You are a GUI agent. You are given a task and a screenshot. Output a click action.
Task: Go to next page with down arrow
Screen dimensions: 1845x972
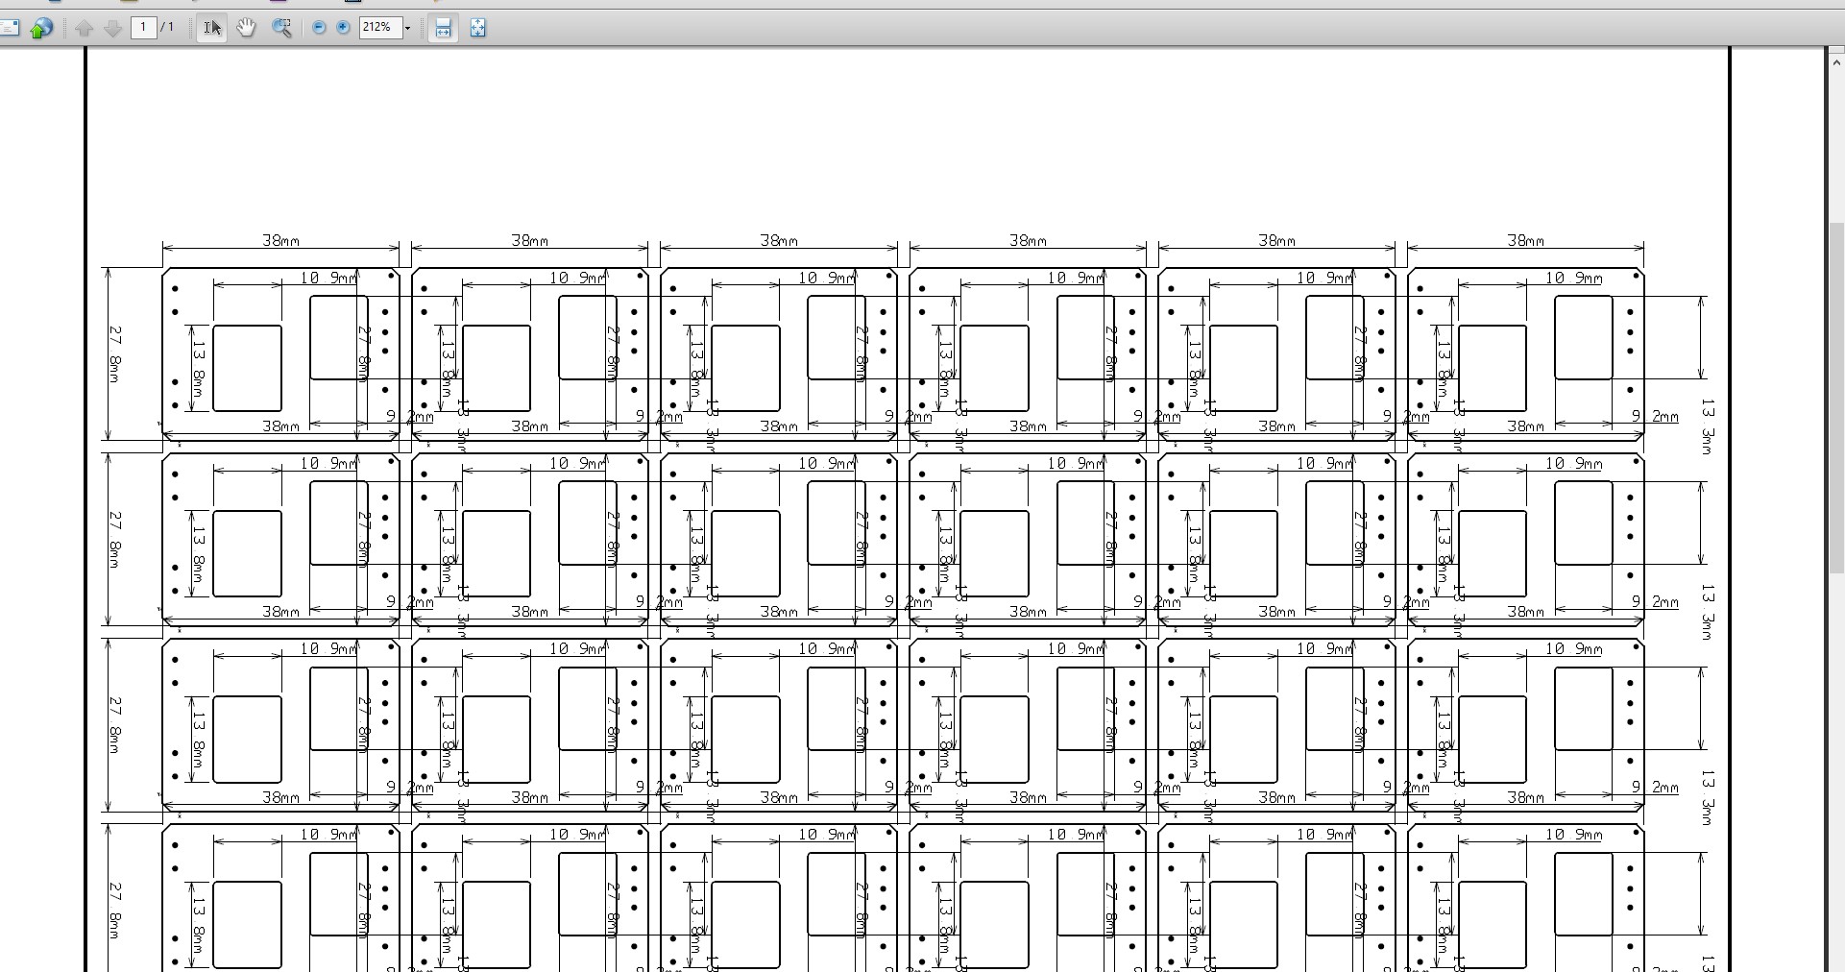pyautogui.click(x=112, y=28)
